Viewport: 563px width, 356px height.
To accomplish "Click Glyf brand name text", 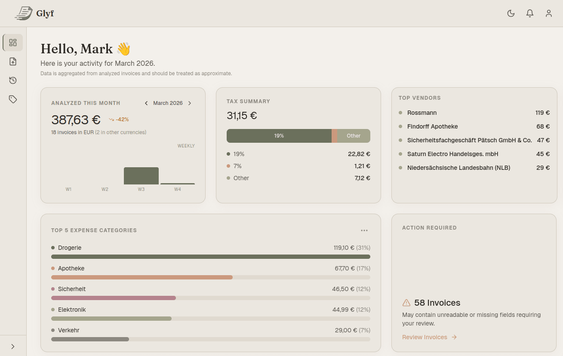I will pos(45,14).
